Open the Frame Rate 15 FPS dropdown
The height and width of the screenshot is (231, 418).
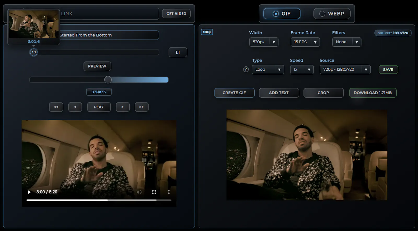pyautogui.click(x=305, y=42)
